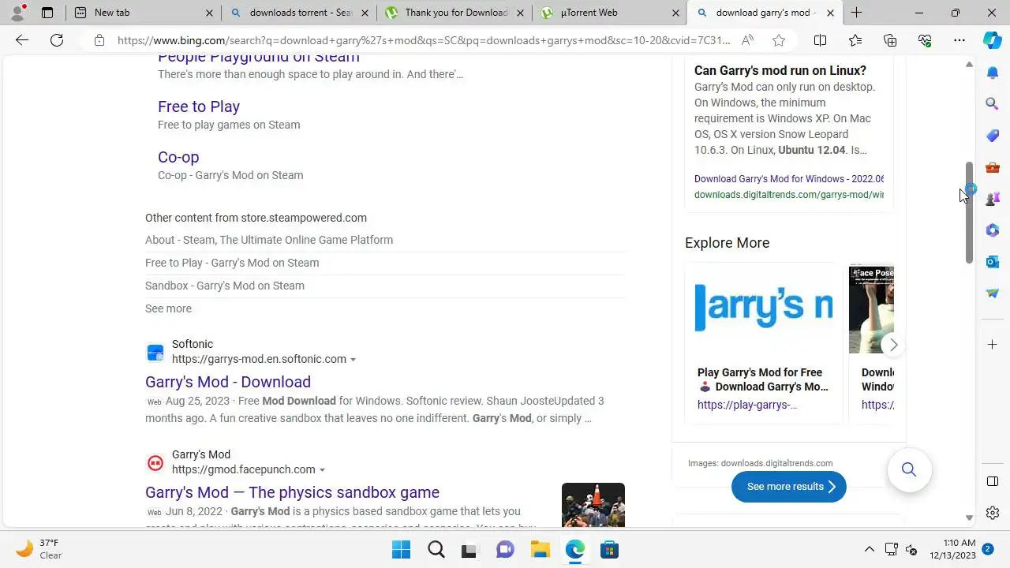Open the sidebar Games chess icon
The width and height of the screenshot is (1010, 568).
(x=993, y=198)
